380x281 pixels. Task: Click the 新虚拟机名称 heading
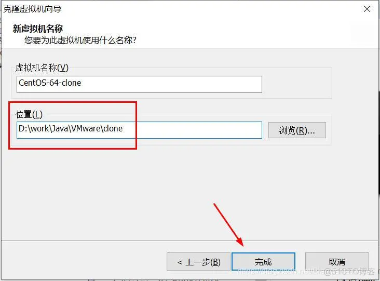pyautogui.click(x=37, y=29)
